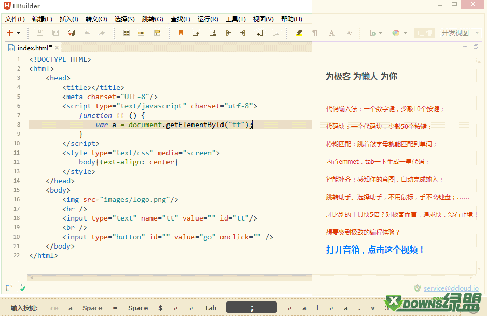Viewport: 487px width, 316px height.
Task: Click the outdent left-arrow icon
Action: (x=228, y=33)
